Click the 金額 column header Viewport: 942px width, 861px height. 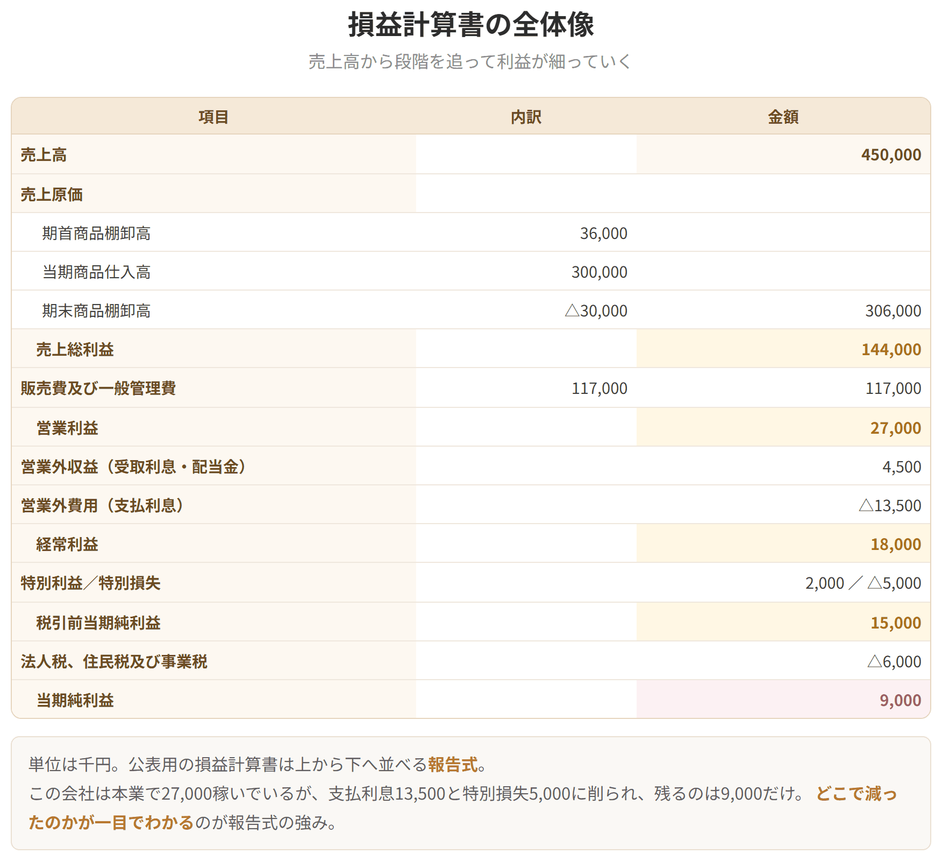pyautogui.click(x=783, y=117)
